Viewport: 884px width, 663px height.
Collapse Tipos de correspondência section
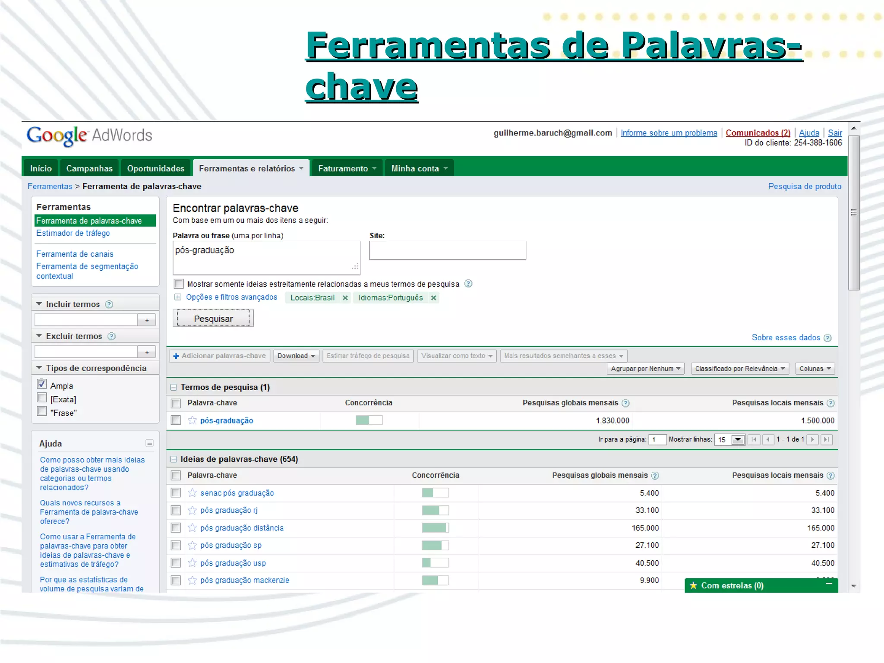point(39,368)
